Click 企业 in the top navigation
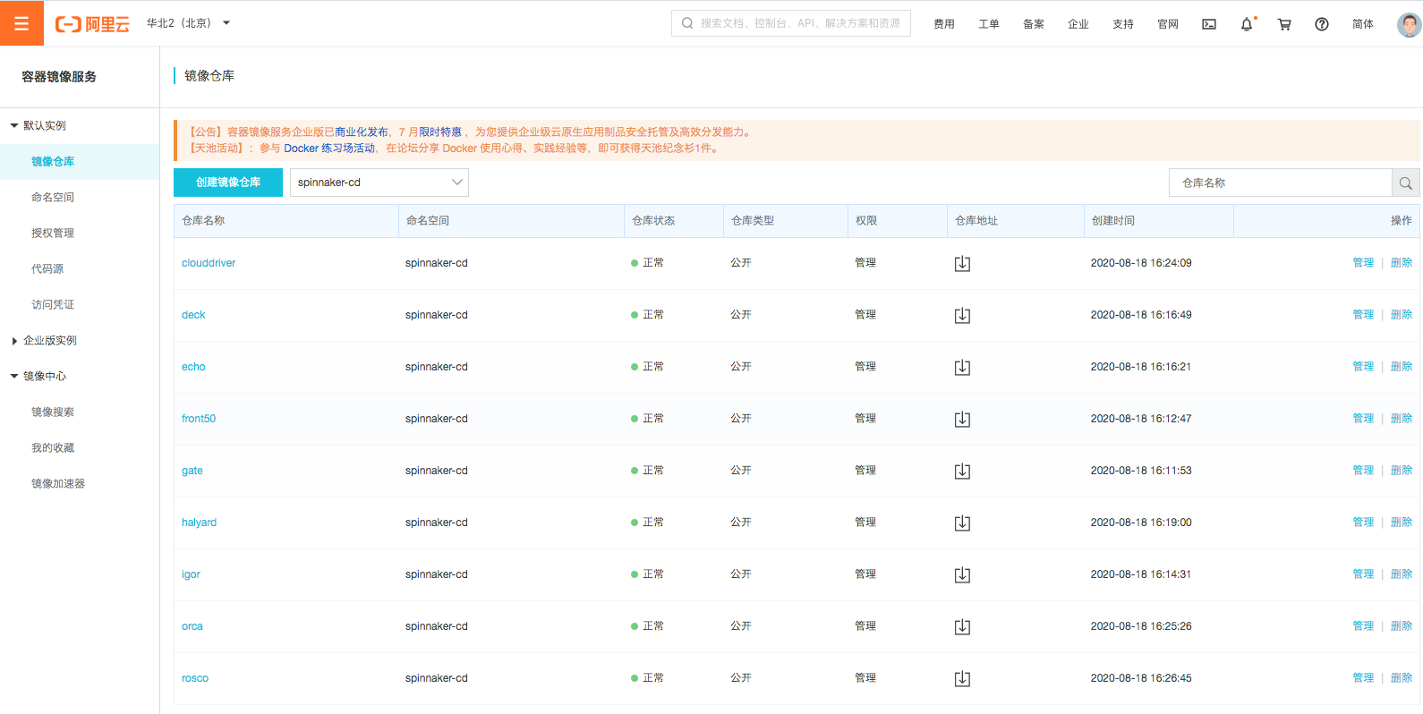Image resolution: width=1423 pixels, height=714 pixels. [x=1078, y=24]
